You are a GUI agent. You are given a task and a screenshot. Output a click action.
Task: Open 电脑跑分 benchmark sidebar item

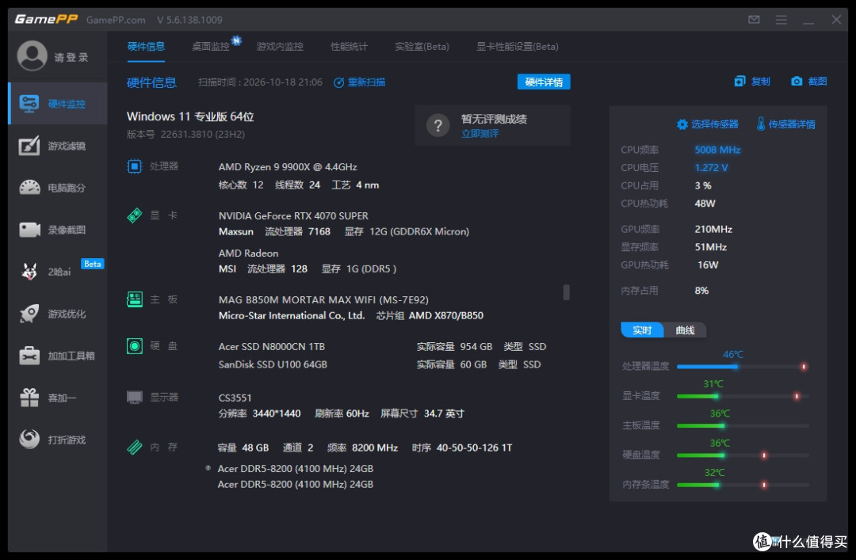click(x=58, y=188)
